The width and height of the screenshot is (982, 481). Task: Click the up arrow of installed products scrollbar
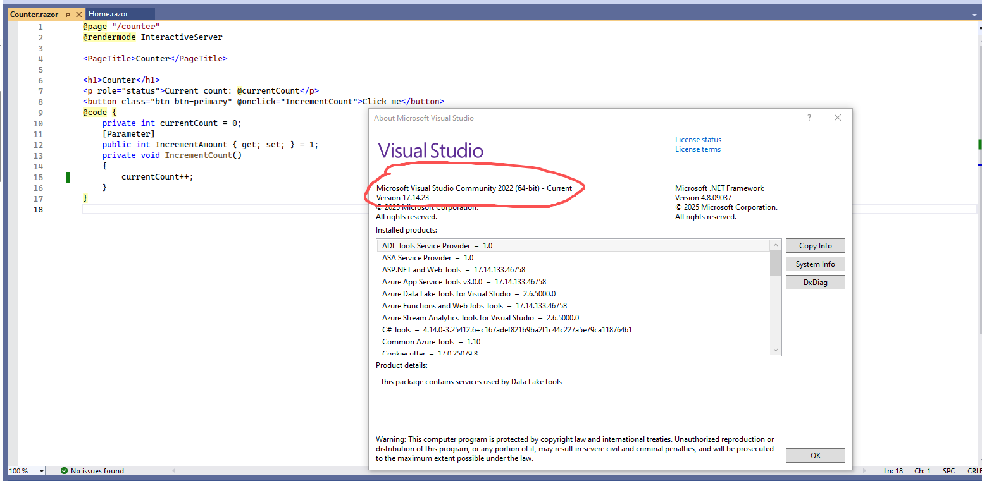coord(776,245)
